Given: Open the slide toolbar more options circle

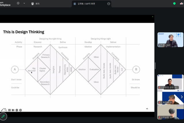Looking at the screenshot, I should 17,110.
